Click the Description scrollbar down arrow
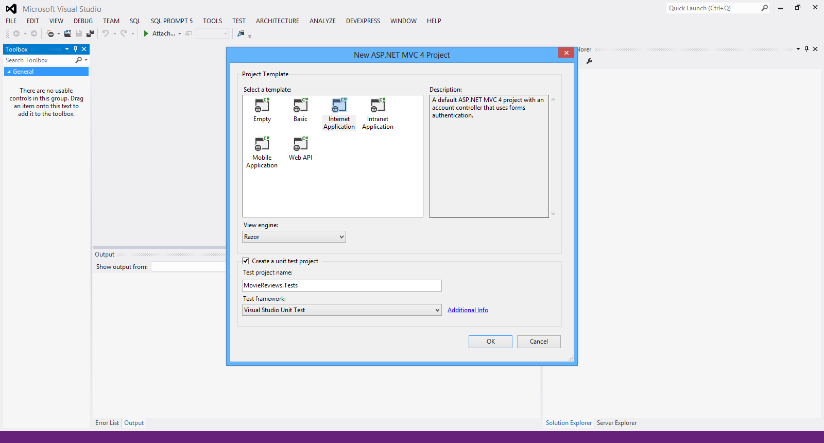Image resolution: width=824 pixels, height=443 pixels. coord(554,214)
